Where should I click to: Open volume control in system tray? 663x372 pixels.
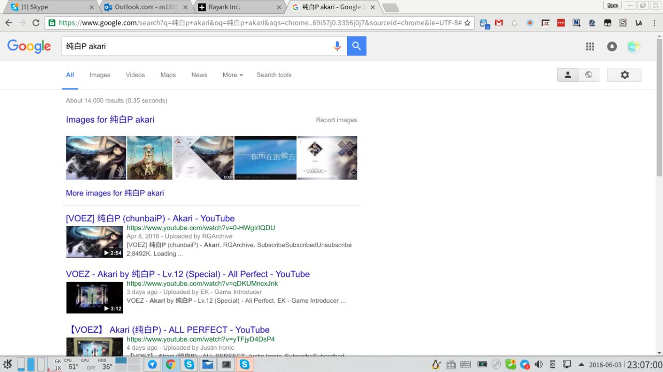tap(539, 364)
